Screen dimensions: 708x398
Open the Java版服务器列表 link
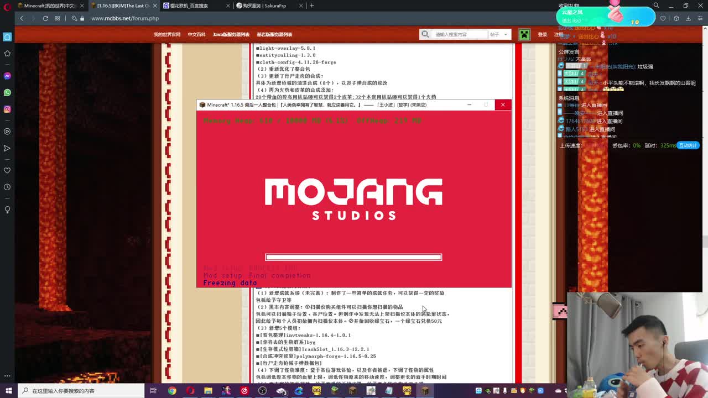(231, 34)
